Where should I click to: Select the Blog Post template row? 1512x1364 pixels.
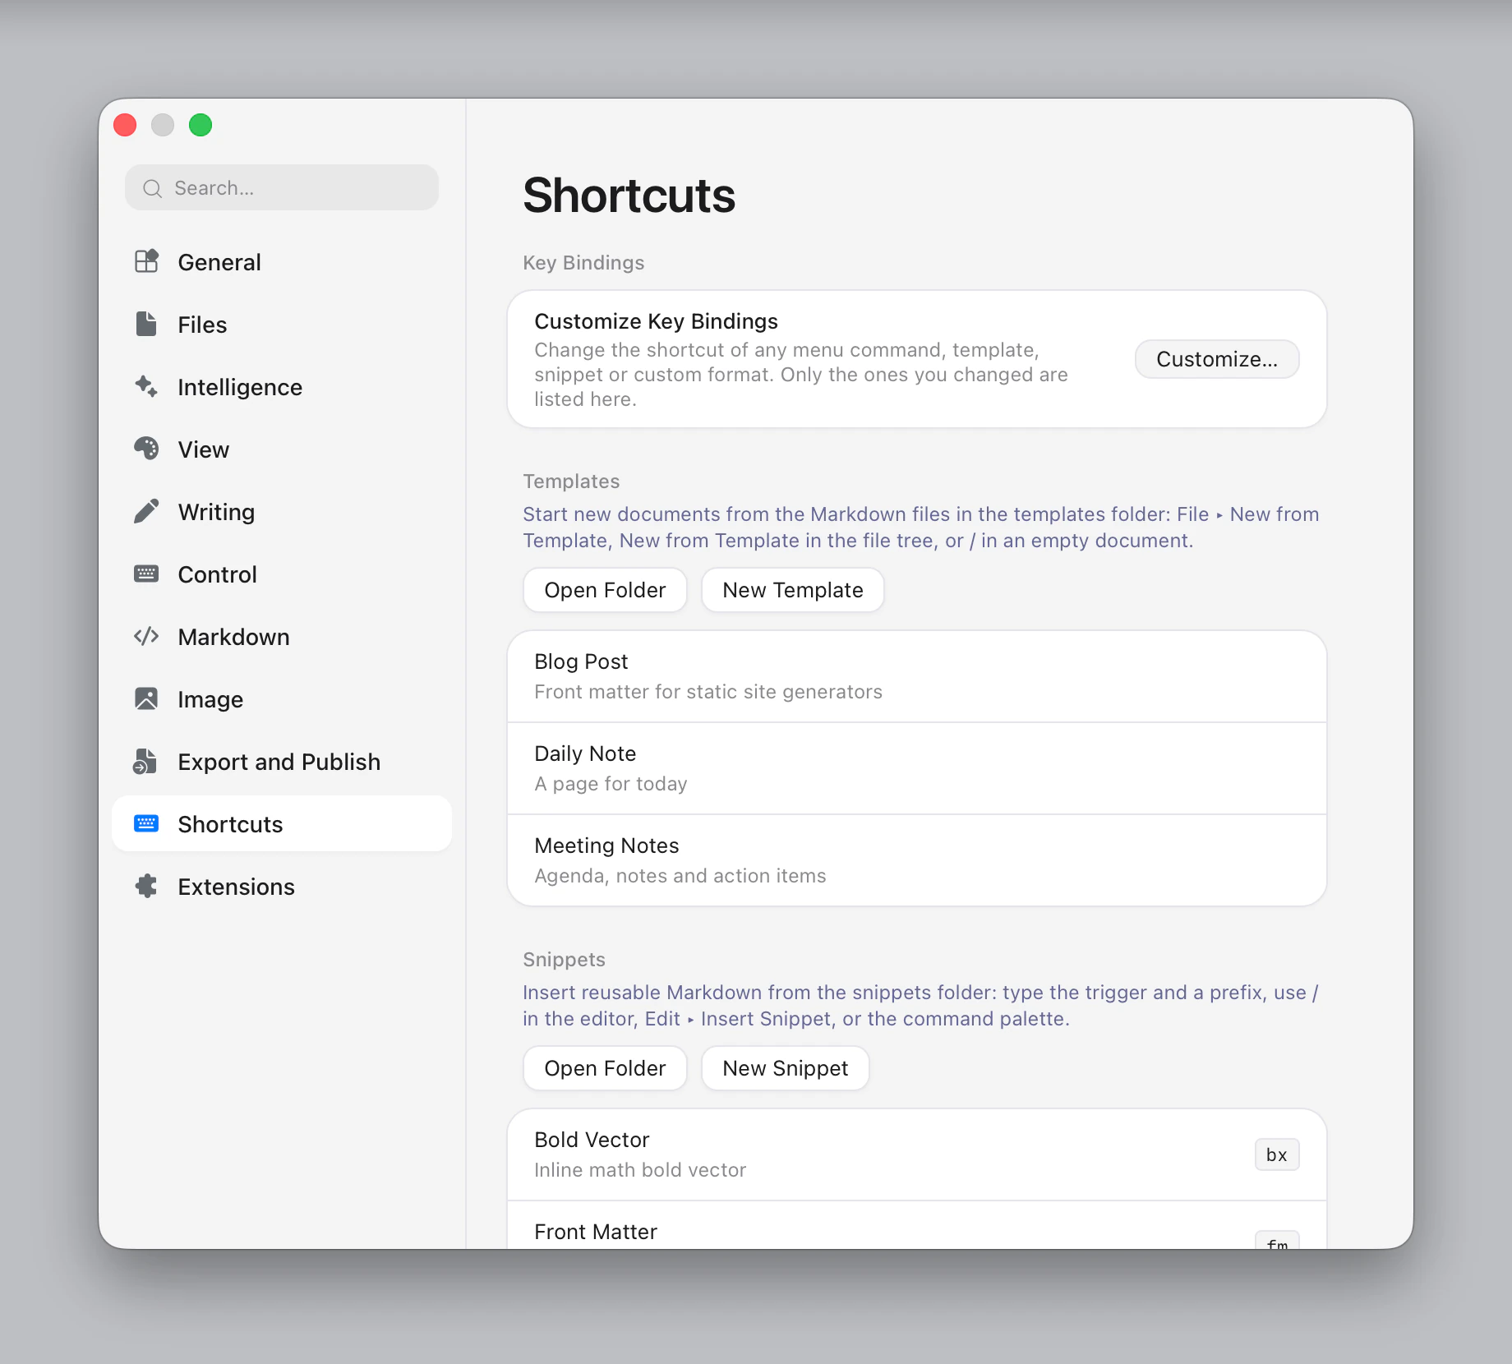(917, 676)
